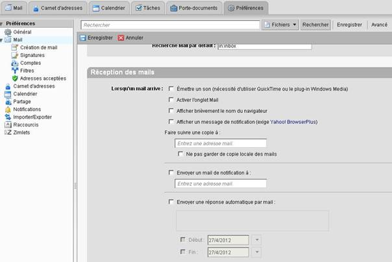Switch to the Calendrier tab

109,8
